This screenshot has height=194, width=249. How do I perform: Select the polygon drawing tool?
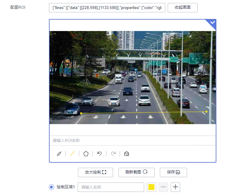(x=86, y=154)
